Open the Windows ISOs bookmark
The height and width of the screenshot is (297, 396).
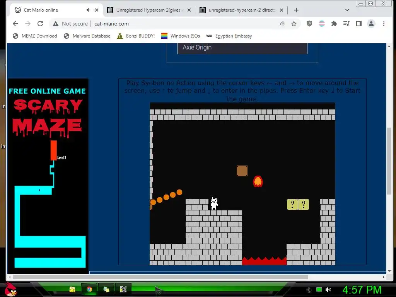point(181,36)
